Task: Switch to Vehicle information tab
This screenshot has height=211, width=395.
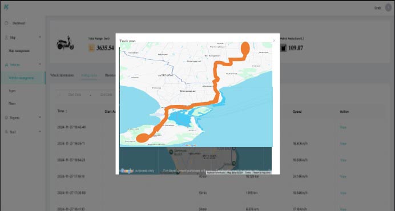Action: [62, 75]
